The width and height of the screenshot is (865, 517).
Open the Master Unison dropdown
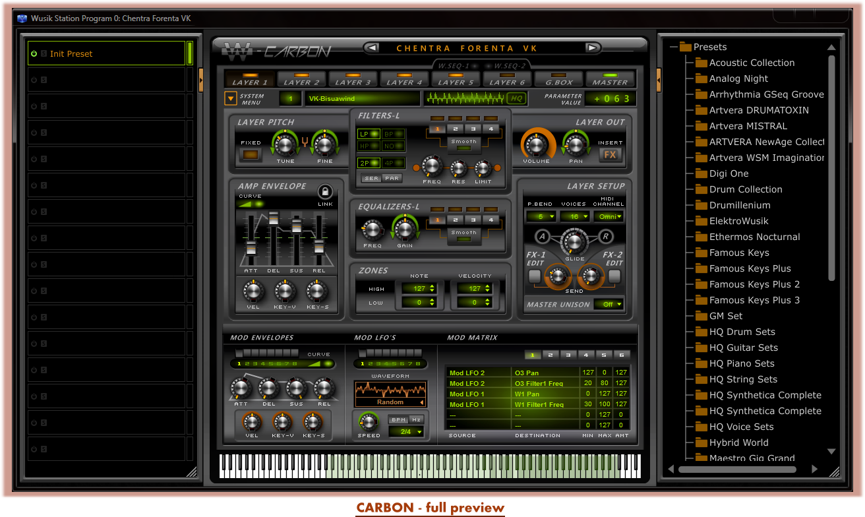point(609,304)
